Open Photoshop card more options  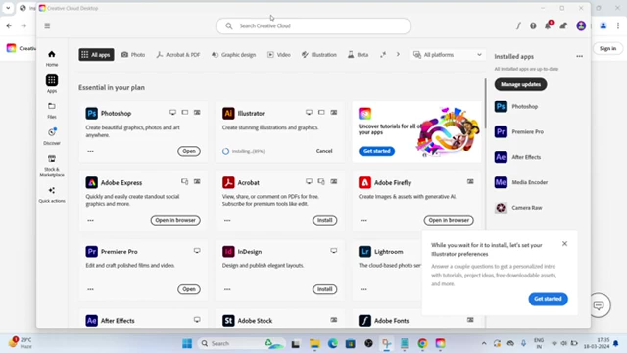coord(90,151)
